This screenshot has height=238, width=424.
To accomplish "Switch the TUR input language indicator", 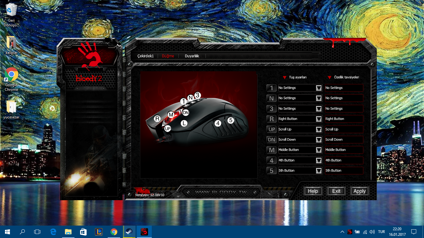I will (382, 232).
